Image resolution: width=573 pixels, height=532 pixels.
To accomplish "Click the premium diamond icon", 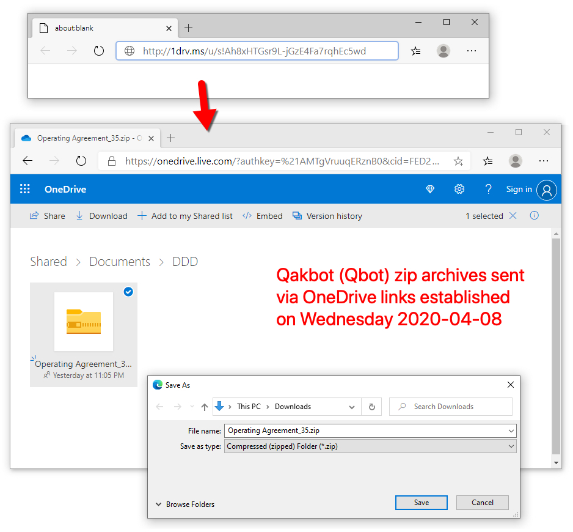I will [x=430, y=189].
